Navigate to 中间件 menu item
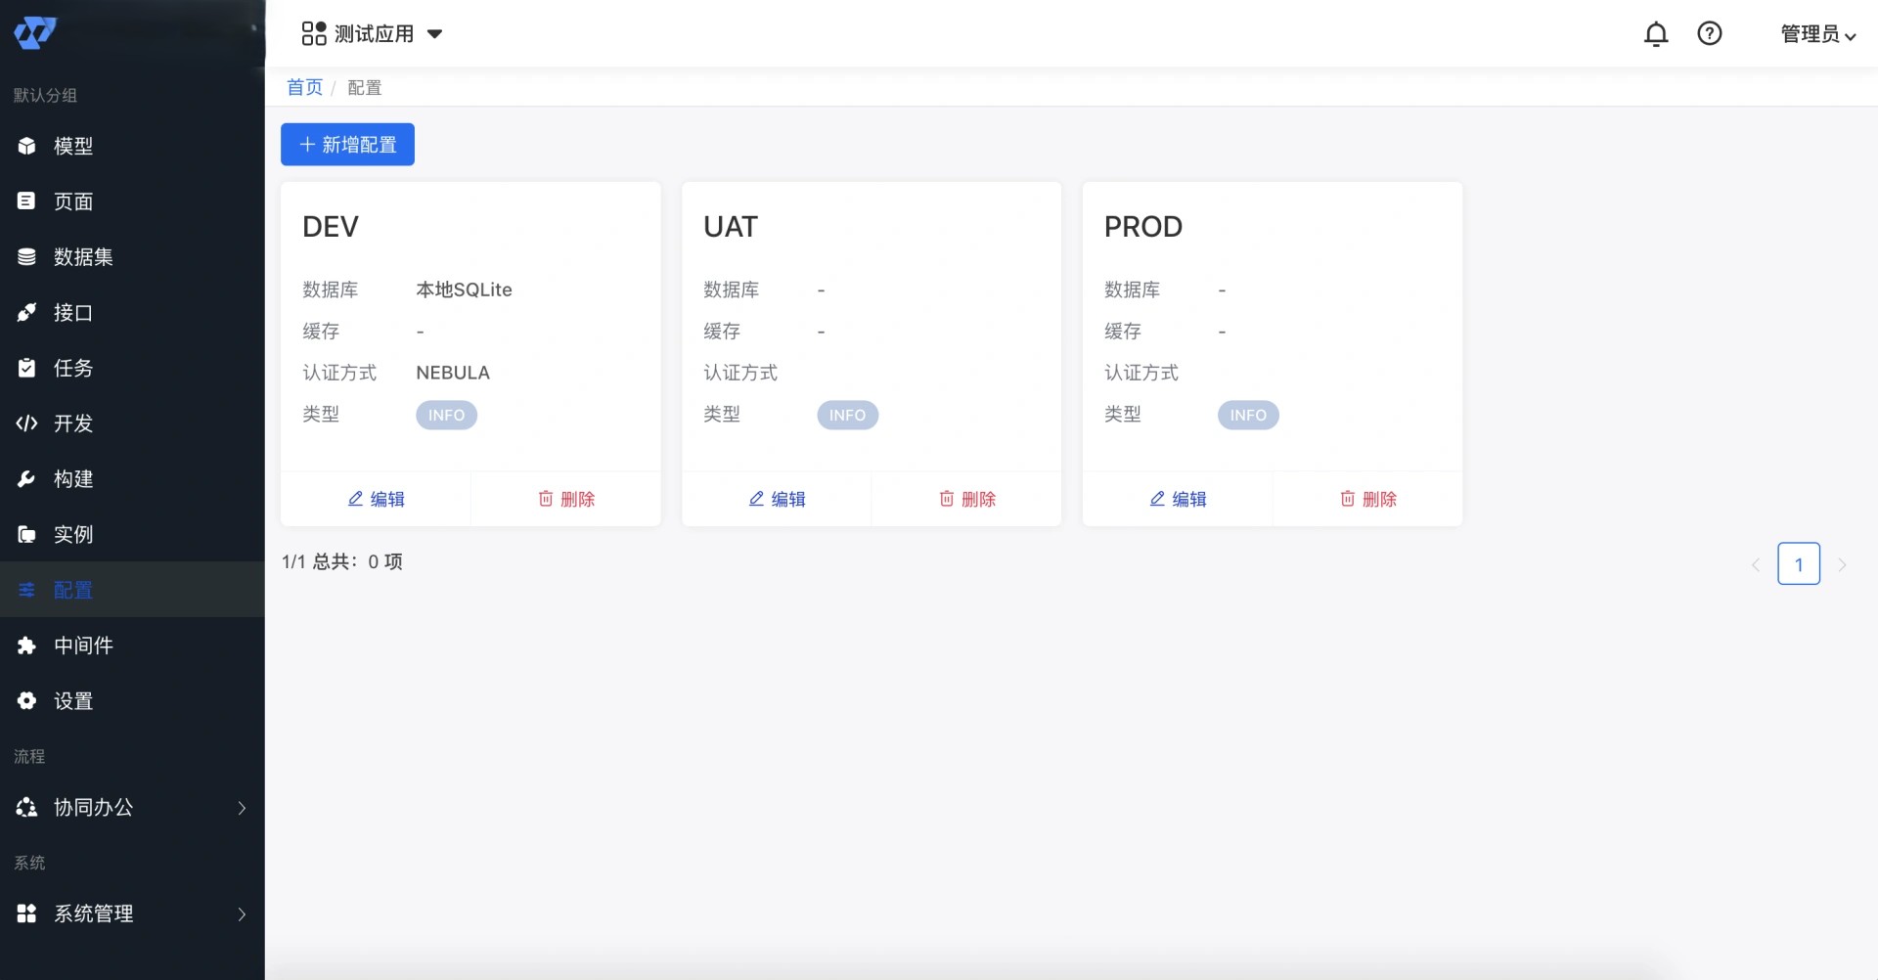Screen dimensions: 1878x980 point(132,646)
